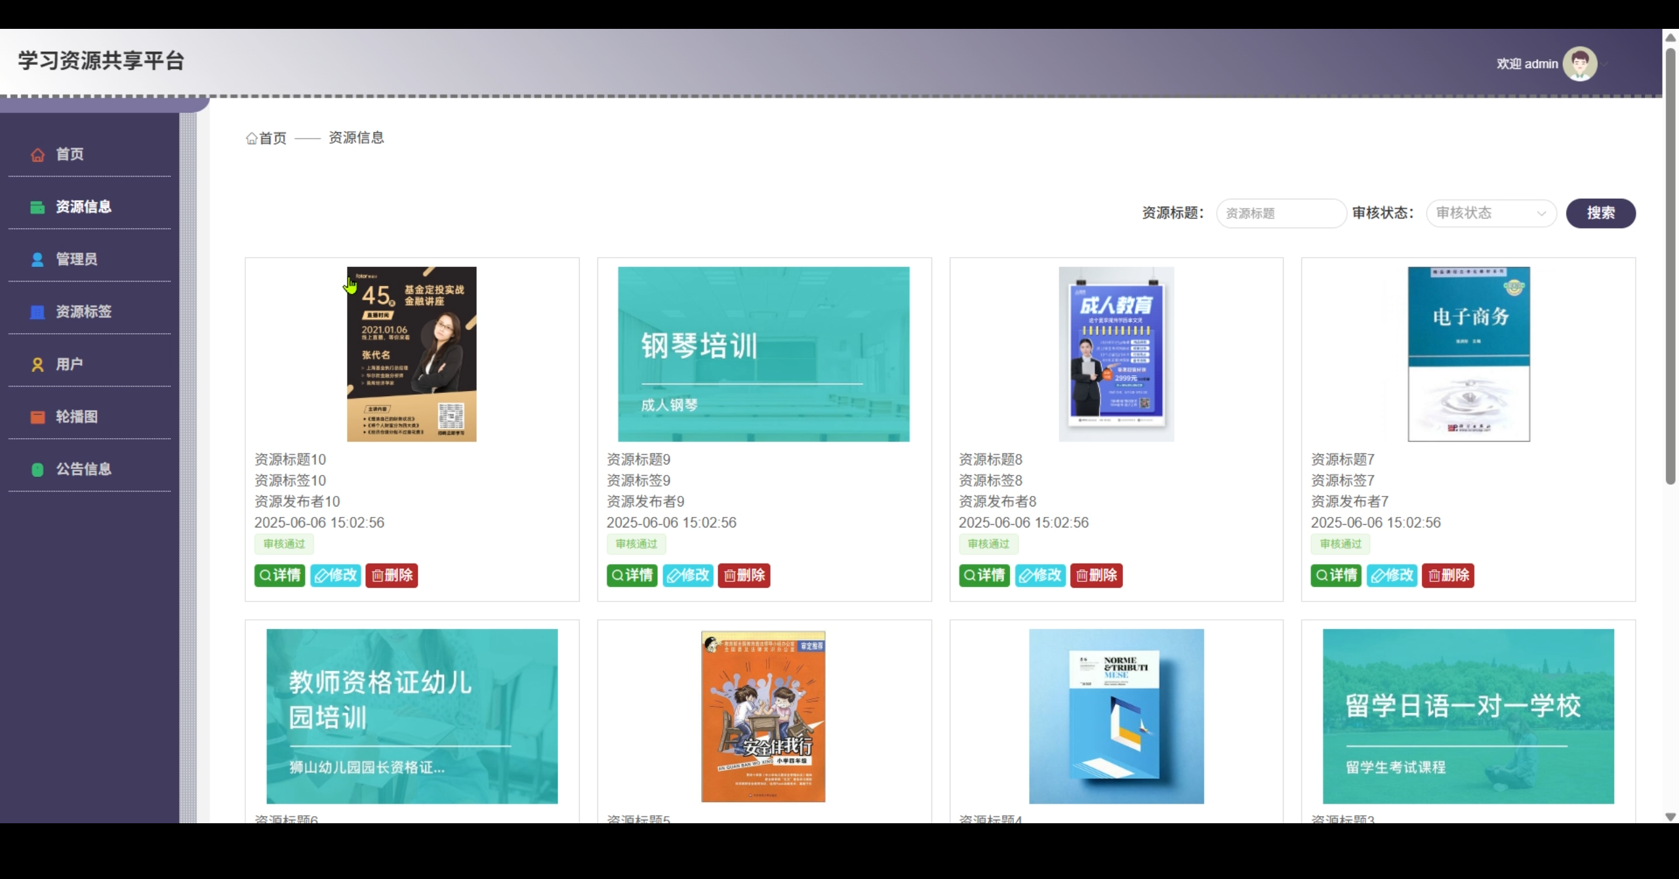Click the 轮播图 carousel icon
Screen dimensions: 1679x879
point(37,417)
